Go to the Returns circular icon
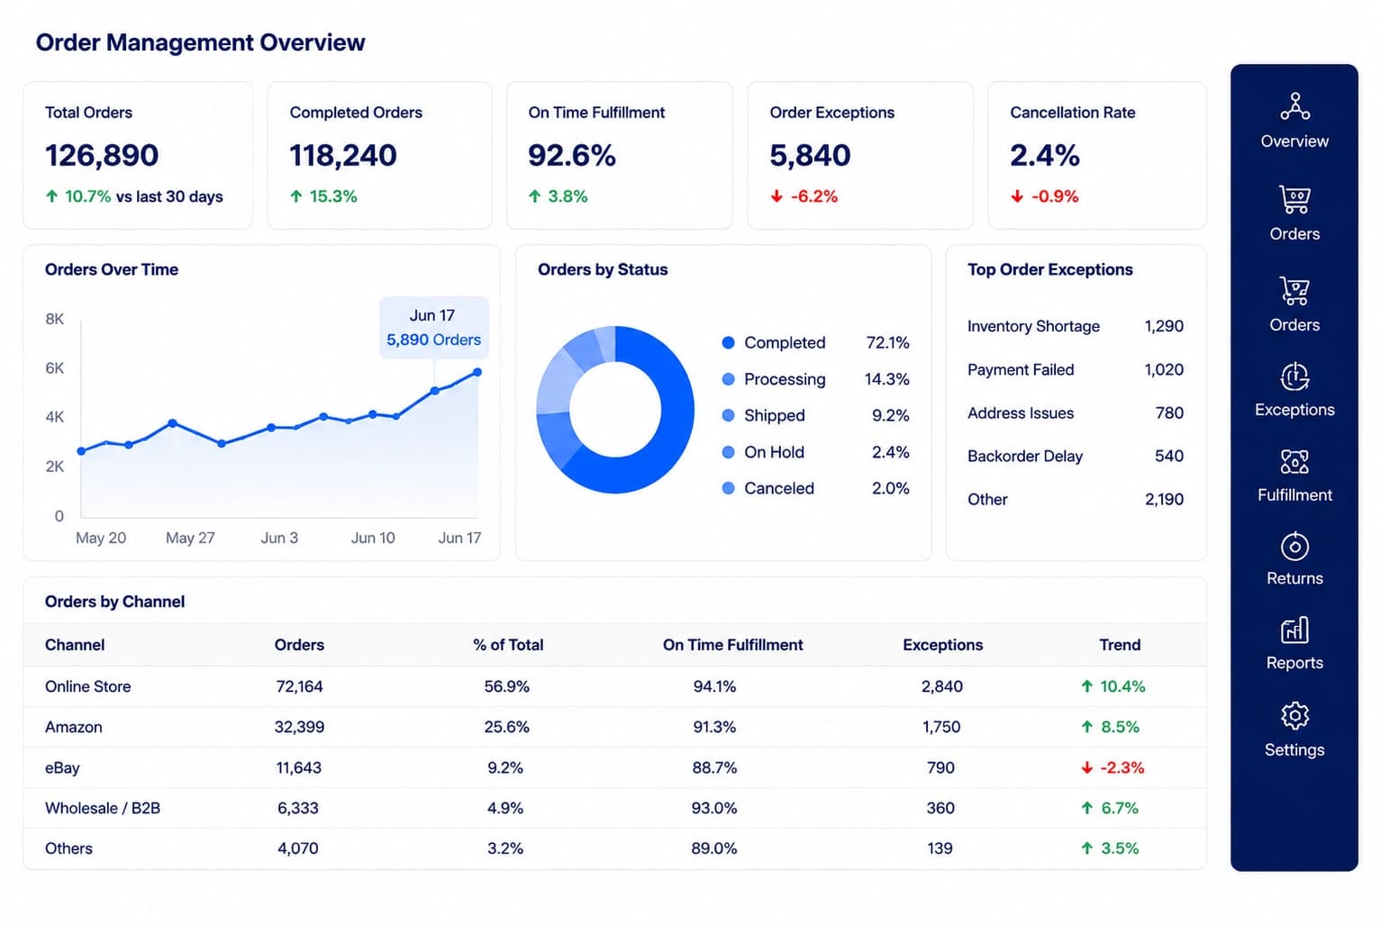 (x=1294, y=546)
